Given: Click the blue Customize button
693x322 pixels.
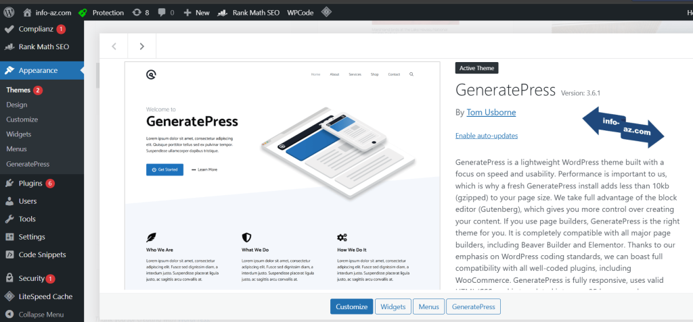Looking at the screenshot, I should point(351,306).
